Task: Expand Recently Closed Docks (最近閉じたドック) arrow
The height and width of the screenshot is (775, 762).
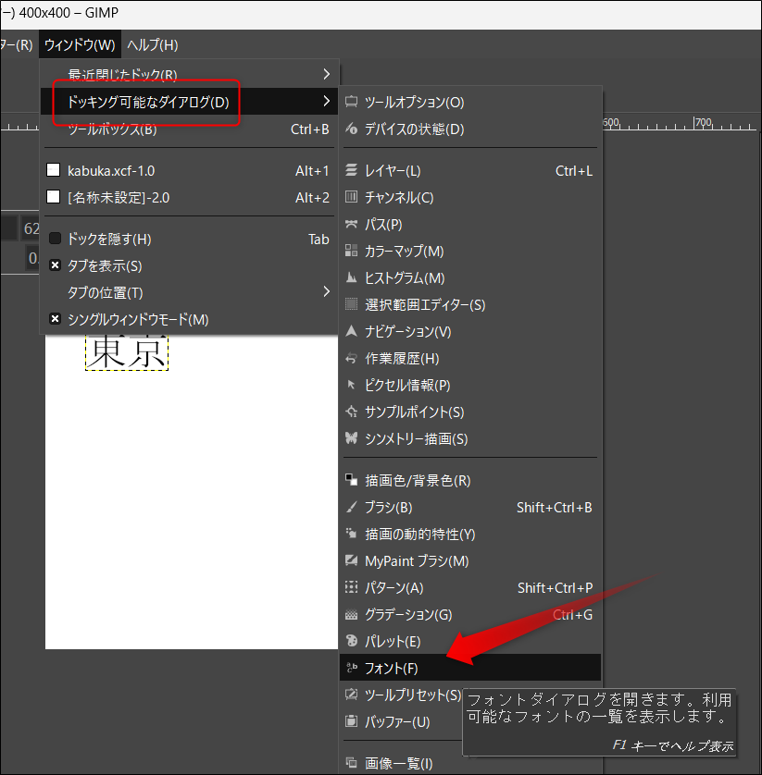Action: click(326, 74)
